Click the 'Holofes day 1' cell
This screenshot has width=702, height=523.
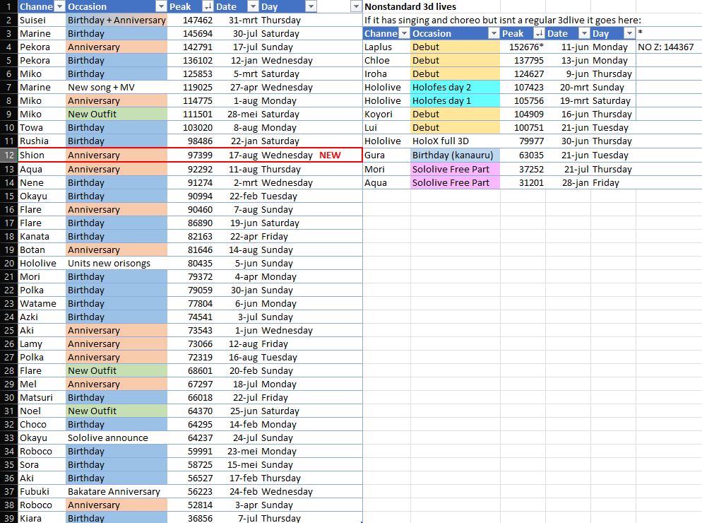click(x=456, y=101)
